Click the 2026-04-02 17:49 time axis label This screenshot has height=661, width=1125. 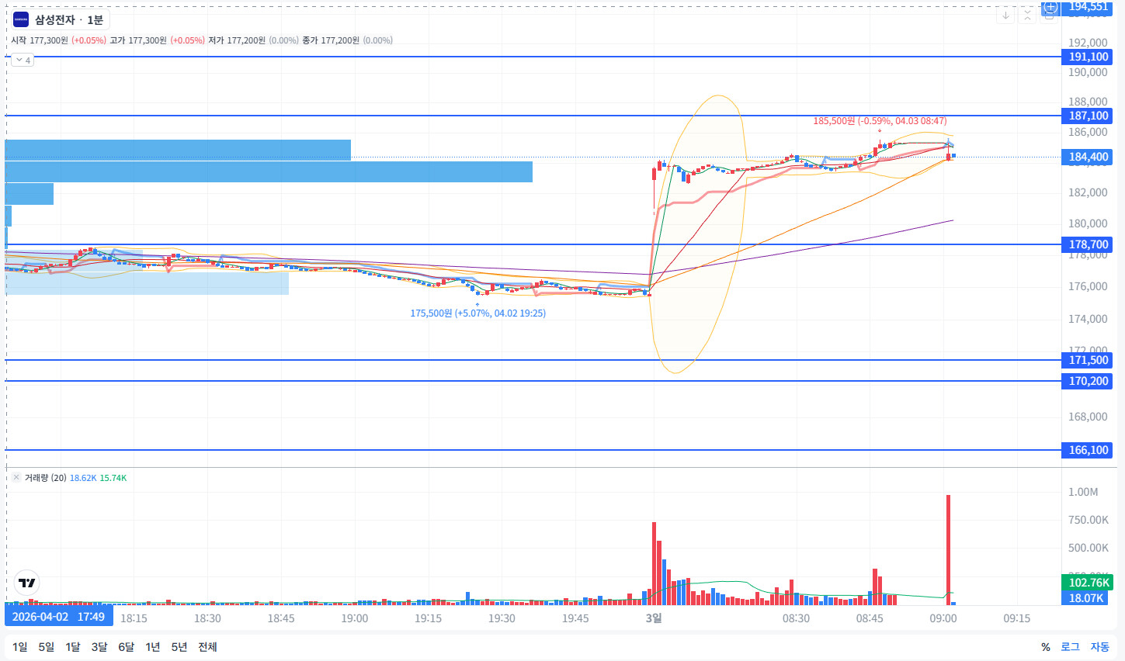59,617
